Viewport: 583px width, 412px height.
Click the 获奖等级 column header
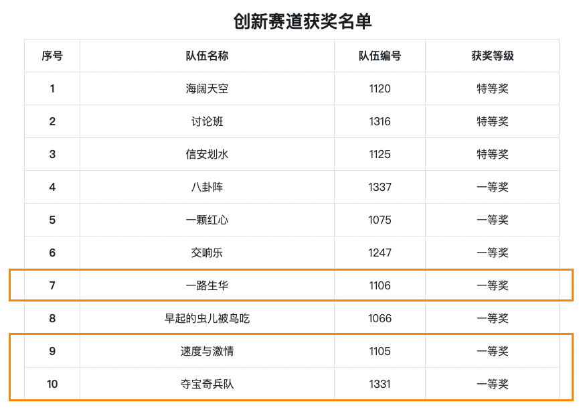492,56
